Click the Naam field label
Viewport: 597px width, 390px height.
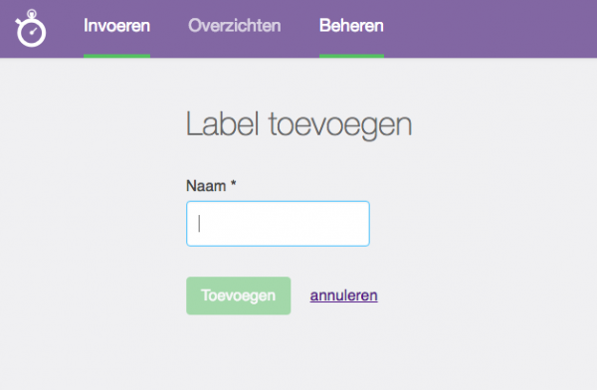pos(206,186)
